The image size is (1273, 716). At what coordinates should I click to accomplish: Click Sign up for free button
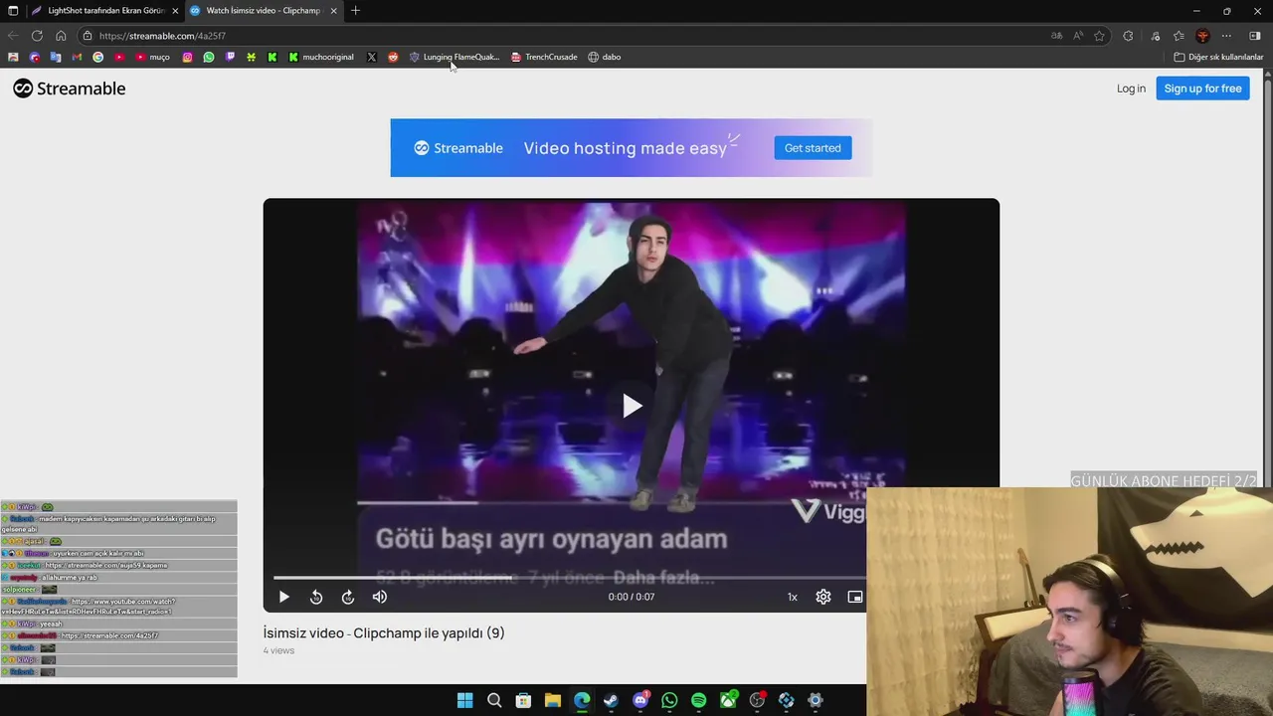tap(1202, 89)
